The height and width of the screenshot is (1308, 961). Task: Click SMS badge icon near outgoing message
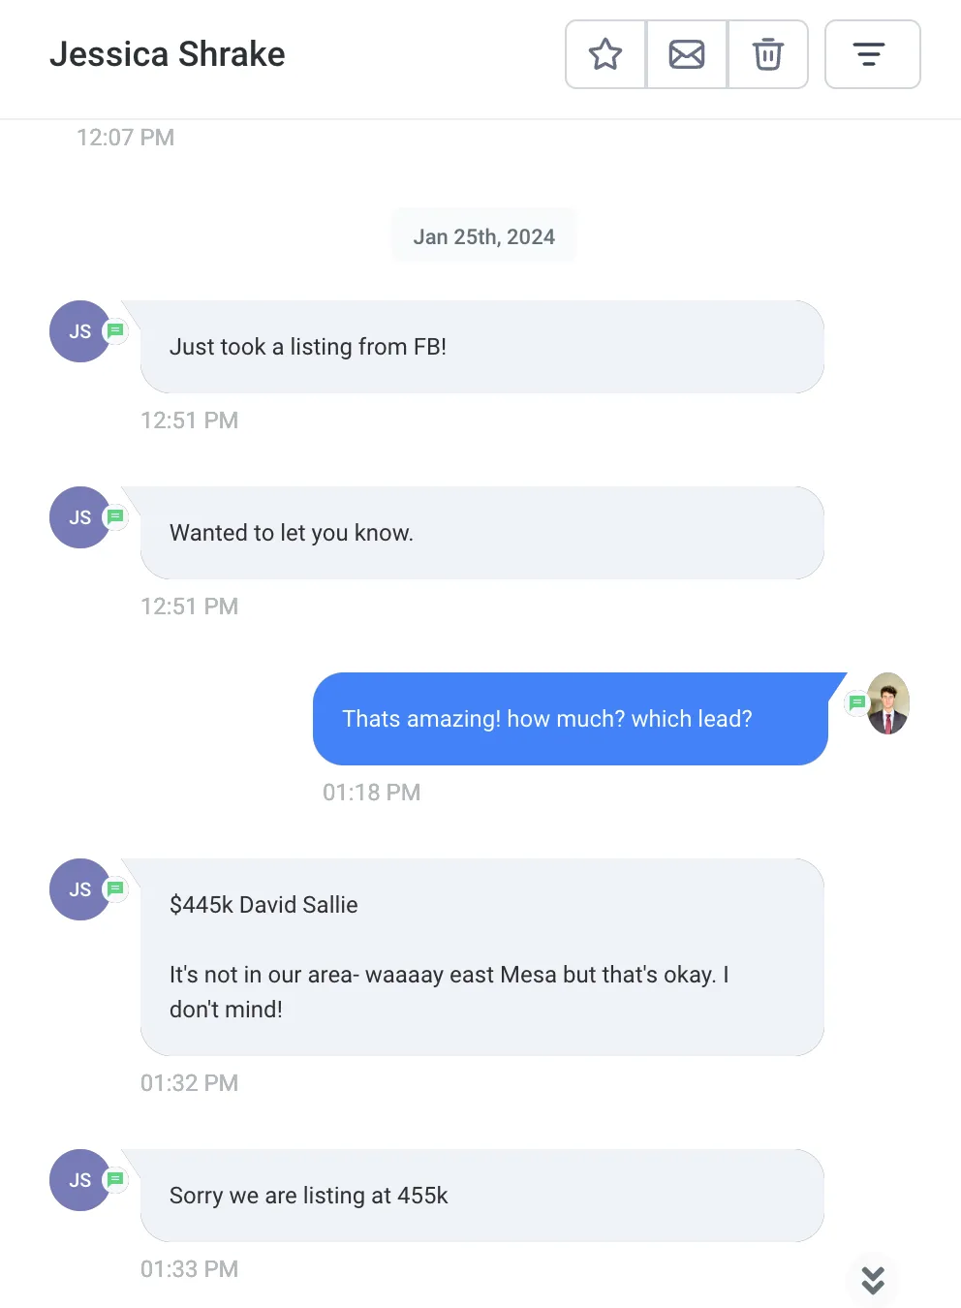pyautogui.click(x=856, y=702)
